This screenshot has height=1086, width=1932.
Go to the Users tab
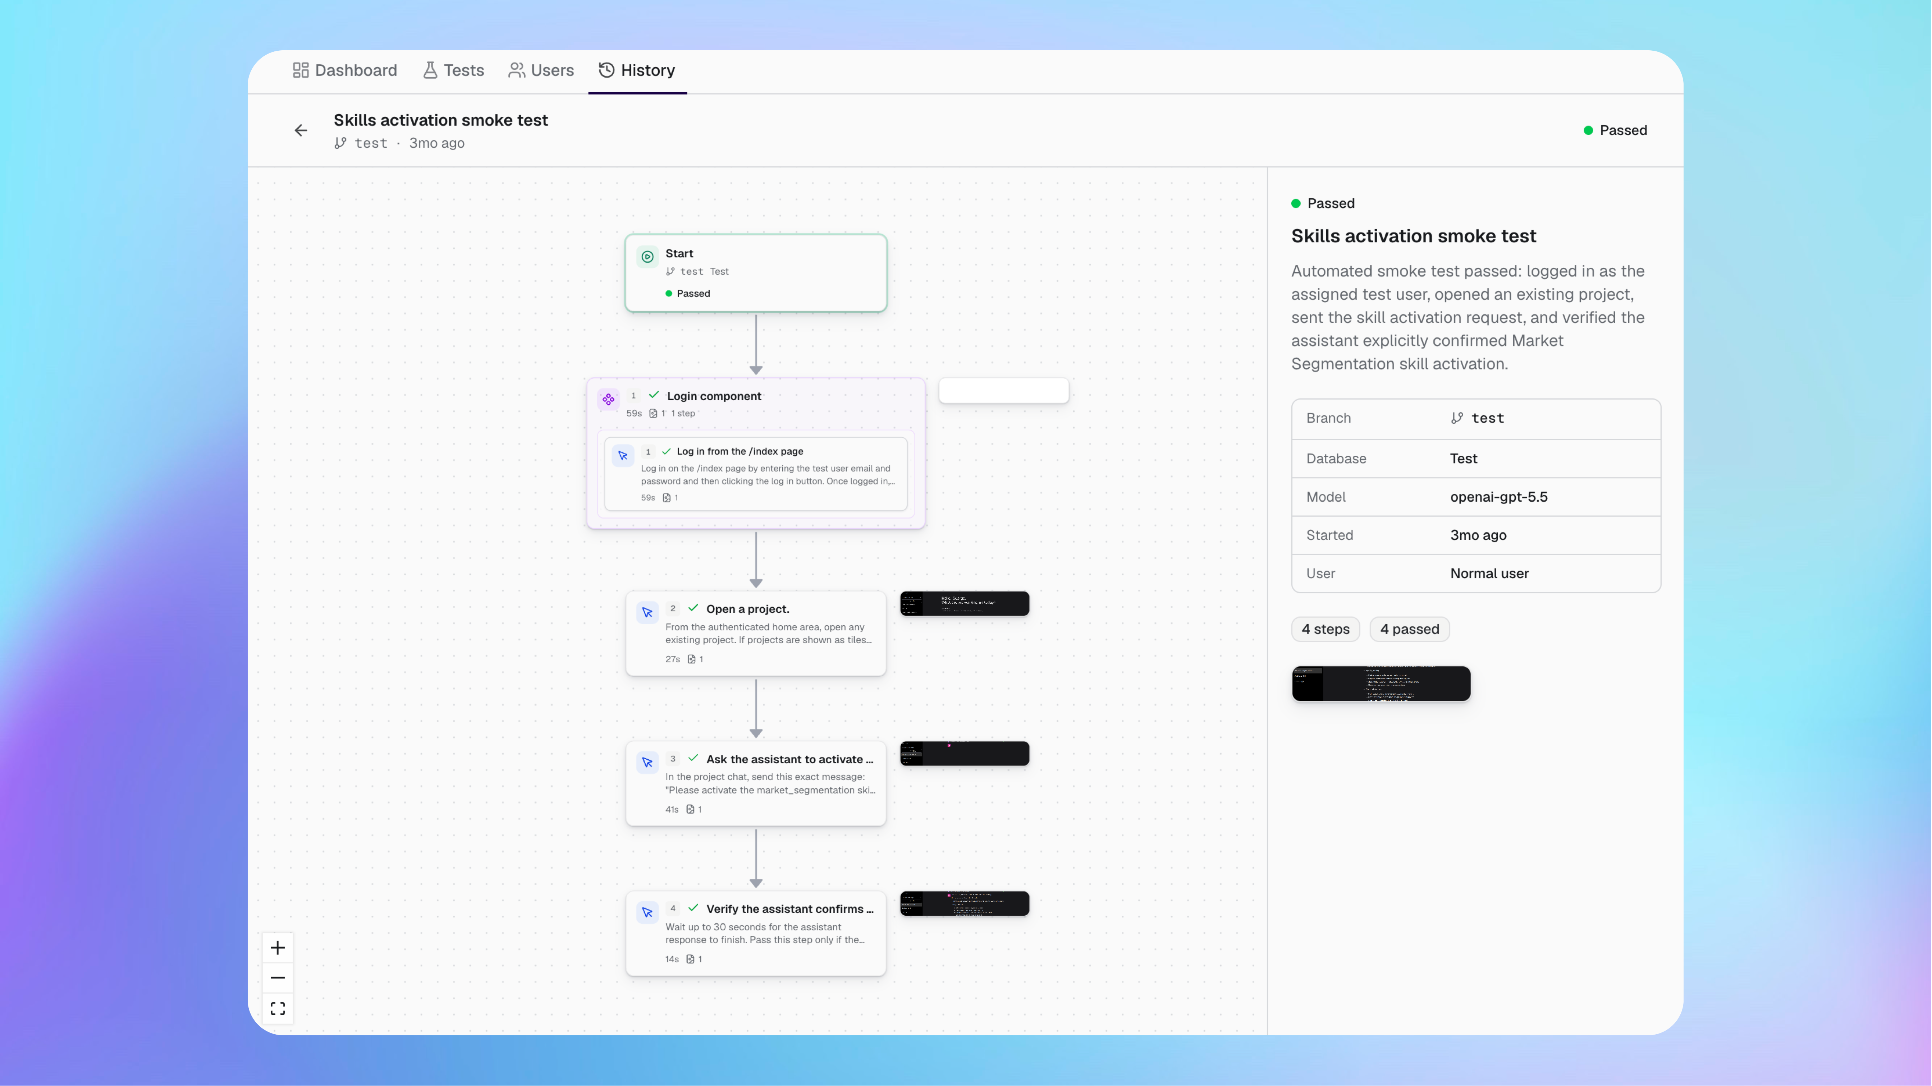pyautogui.click(x=541, y=70)
